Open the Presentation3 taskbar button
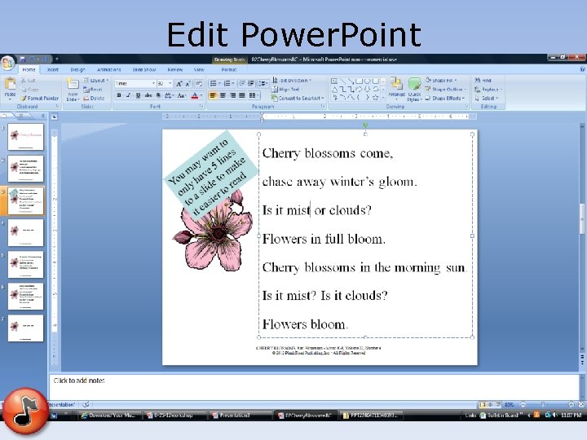Screen dimensions: 587x440 (241, 416)
